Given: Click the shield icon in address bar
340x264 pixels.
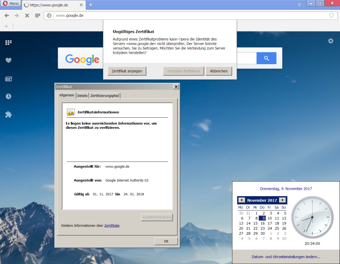Looking at the screenshot, I should pos(331,15).
